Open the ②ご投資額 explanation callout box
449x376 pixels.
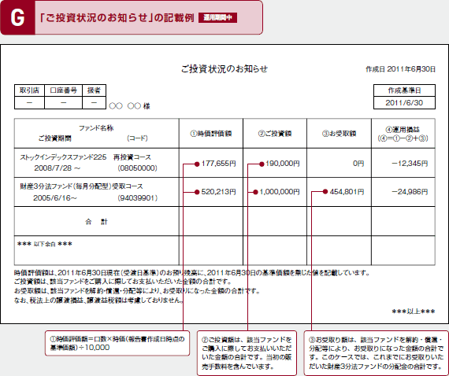(x=247, y=353)
